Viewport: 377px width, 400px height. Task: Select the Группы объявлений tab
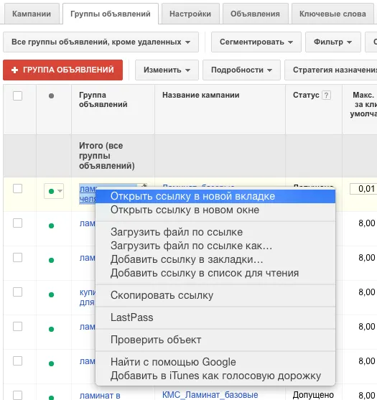[x=111, y=14]
